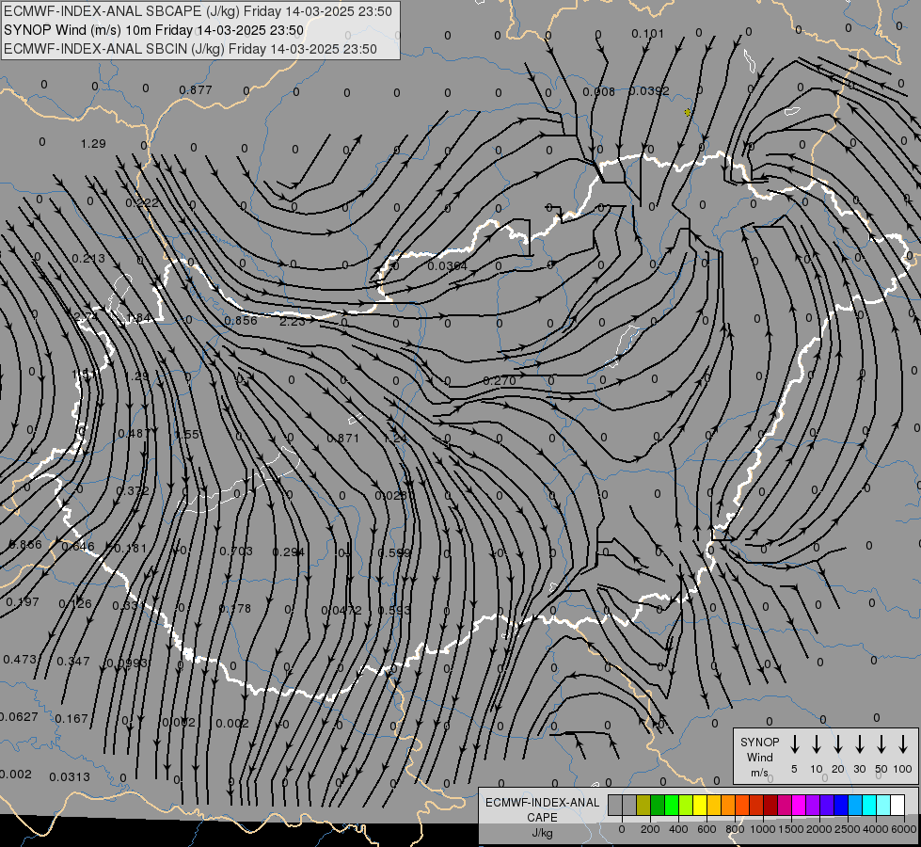Pick the bright green CAPE swatch

[672, 805]
